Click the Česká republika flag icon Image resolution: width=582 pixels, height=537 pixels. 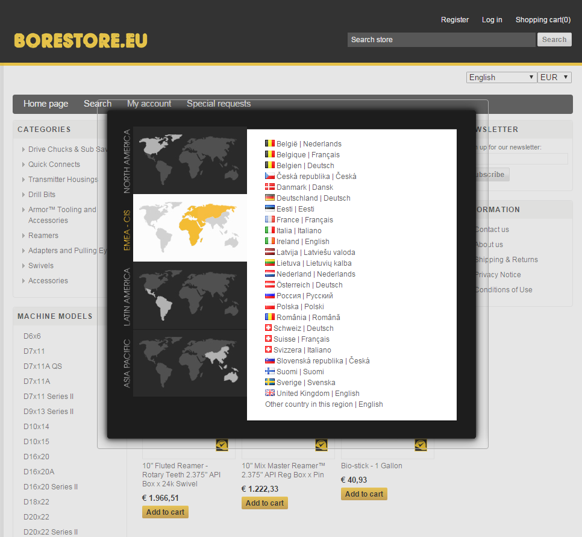tap(270, 176)
